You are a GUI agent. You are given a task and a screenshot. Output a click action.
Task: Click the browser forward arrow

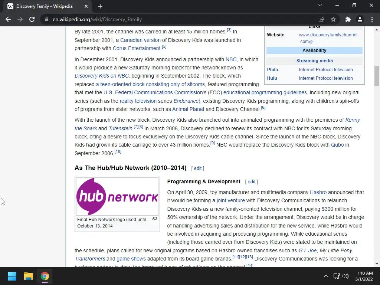coord(20,19)
